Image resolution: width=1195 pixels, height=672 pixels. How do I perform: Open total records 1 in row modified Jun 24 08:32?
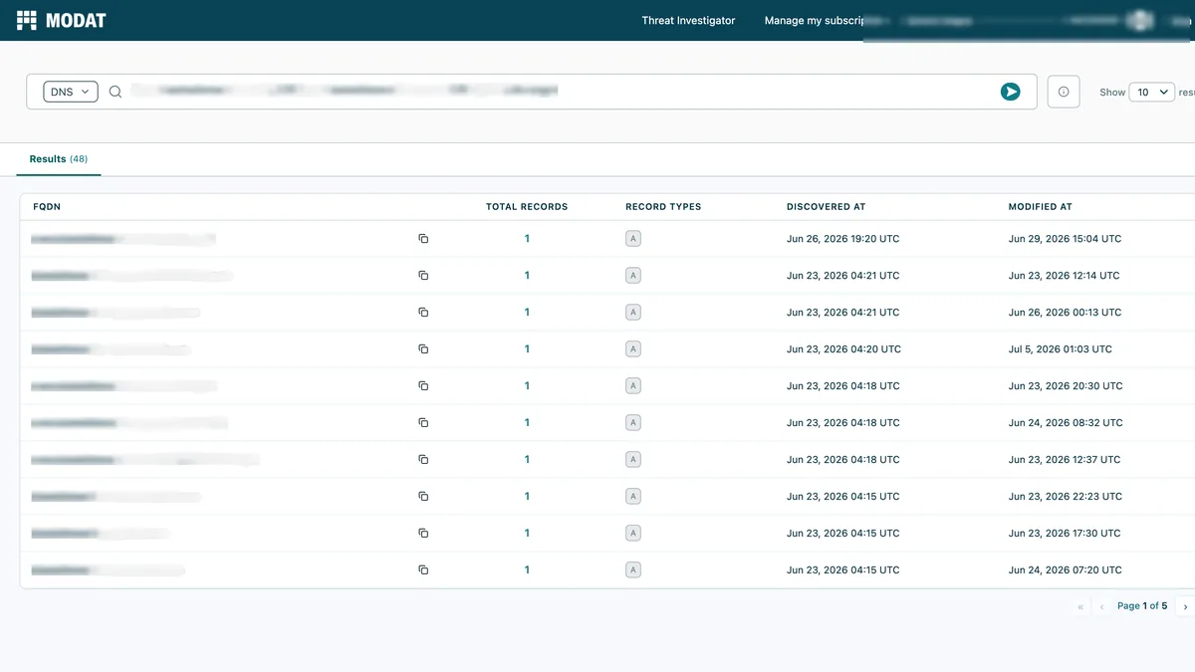tap(527, 423)
